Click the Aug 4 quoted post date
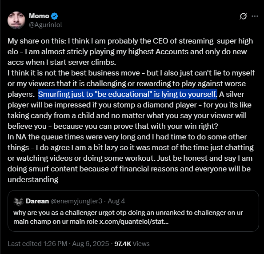The width and height of the screenshot is (264, 254). point(116,201)
